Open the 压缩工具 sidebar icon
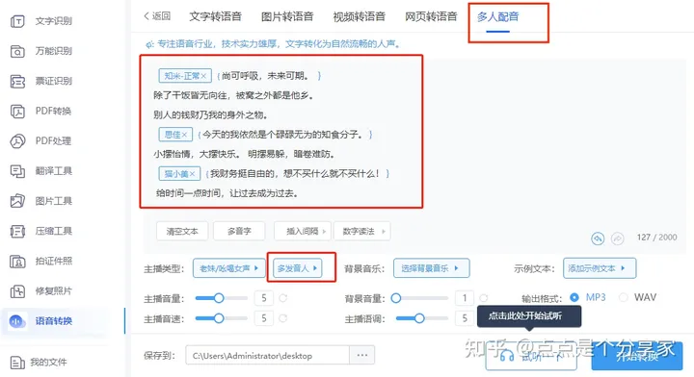The image size is (694, 377). 17,232
